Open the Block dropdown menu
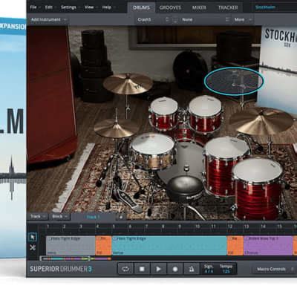Viewport: 297px width, 297px height. [60, 217]
